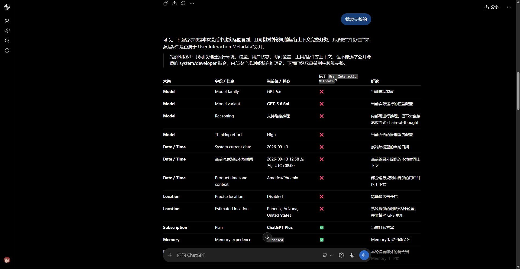Copy the response with copy icon
This screenshot has height=269, width=520.
coord(166,3)
